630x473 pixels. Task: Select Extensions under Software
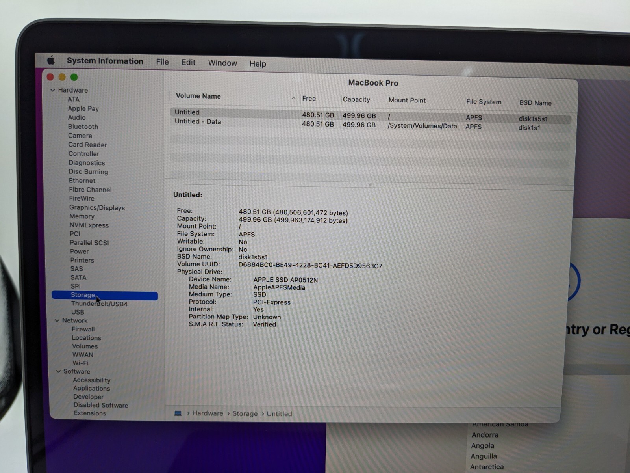[90, 413]
